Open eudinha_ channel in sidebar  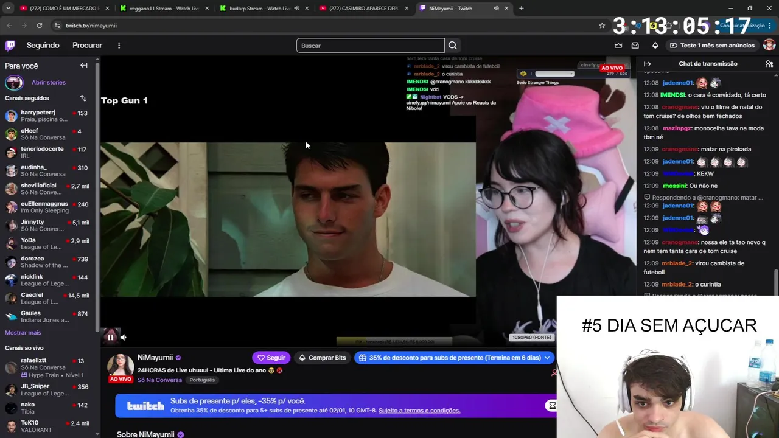[47, 170]
